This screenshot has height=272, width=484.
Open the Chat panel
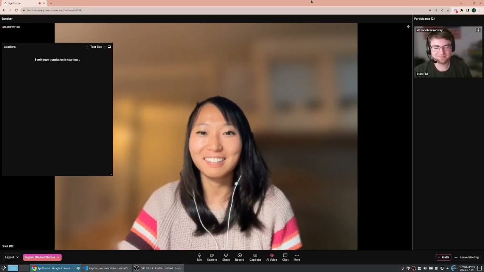(285, 257)
